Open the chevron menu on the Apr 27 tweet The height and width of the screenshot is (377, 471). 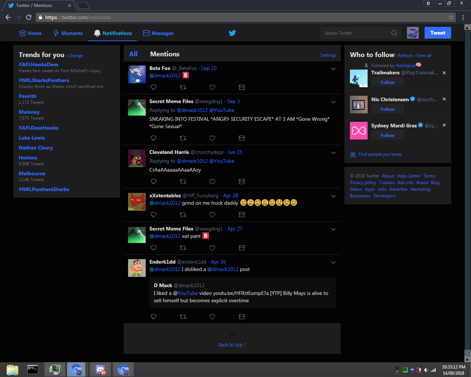[x=333, y=229]
